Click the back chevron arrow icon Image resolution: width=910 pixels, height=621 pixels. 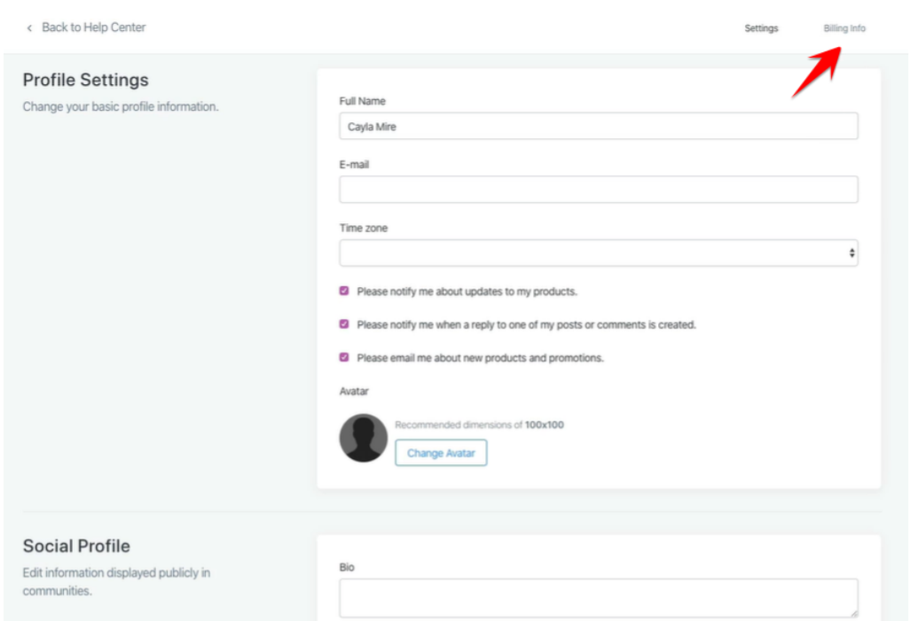coord(29,27)
